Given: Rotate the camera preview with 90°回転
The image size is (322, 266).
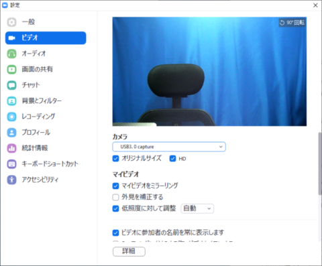Looking at the screenshot, I should [292, 23].
